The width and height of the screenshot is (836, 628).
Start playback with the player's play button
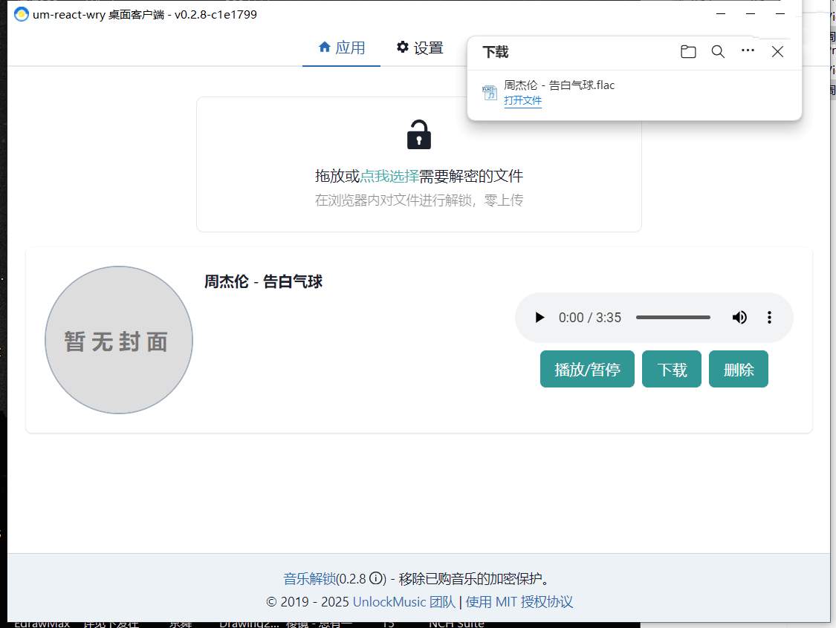(539, 317)
